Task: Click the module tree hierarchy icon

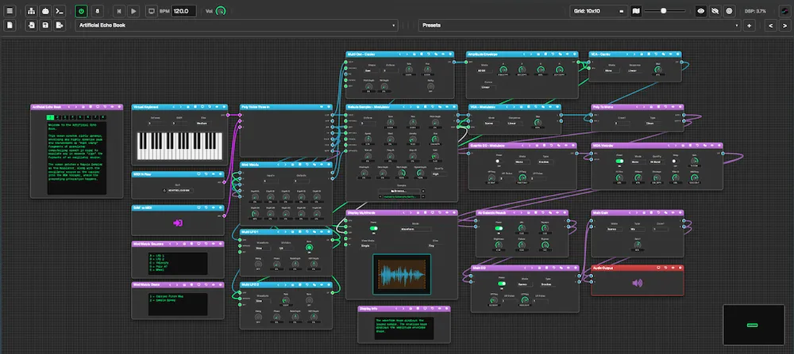Action: 32,10
